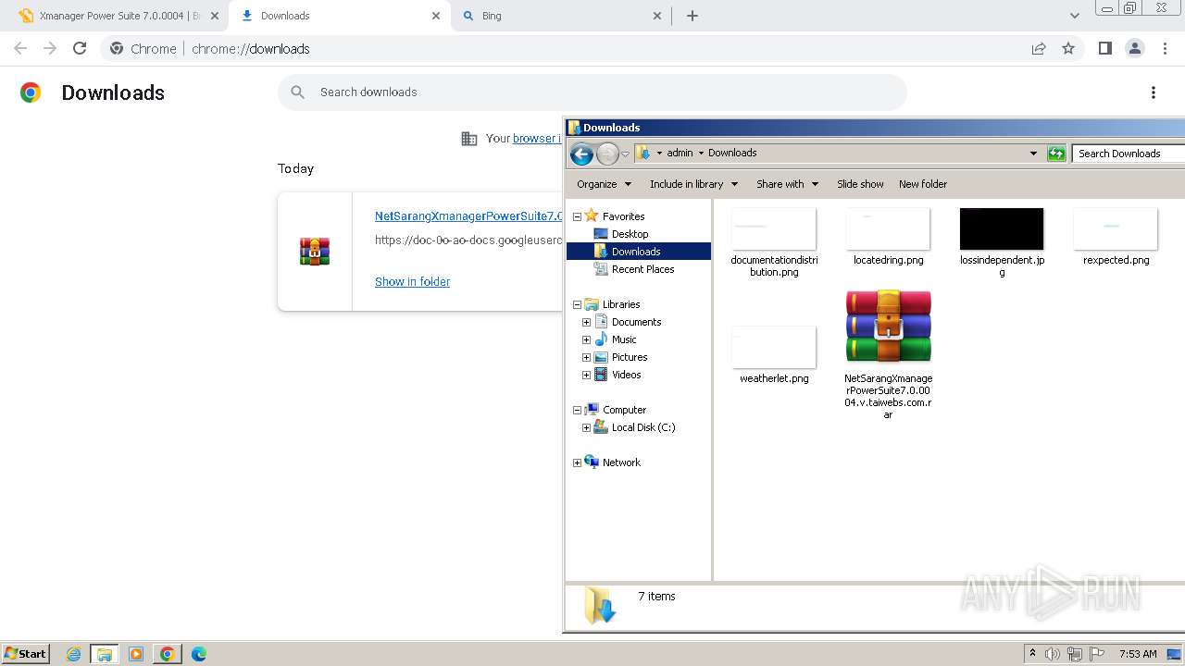Start Slide show in Explorer
Screen dimensions: 1185x666
(860, 184)
